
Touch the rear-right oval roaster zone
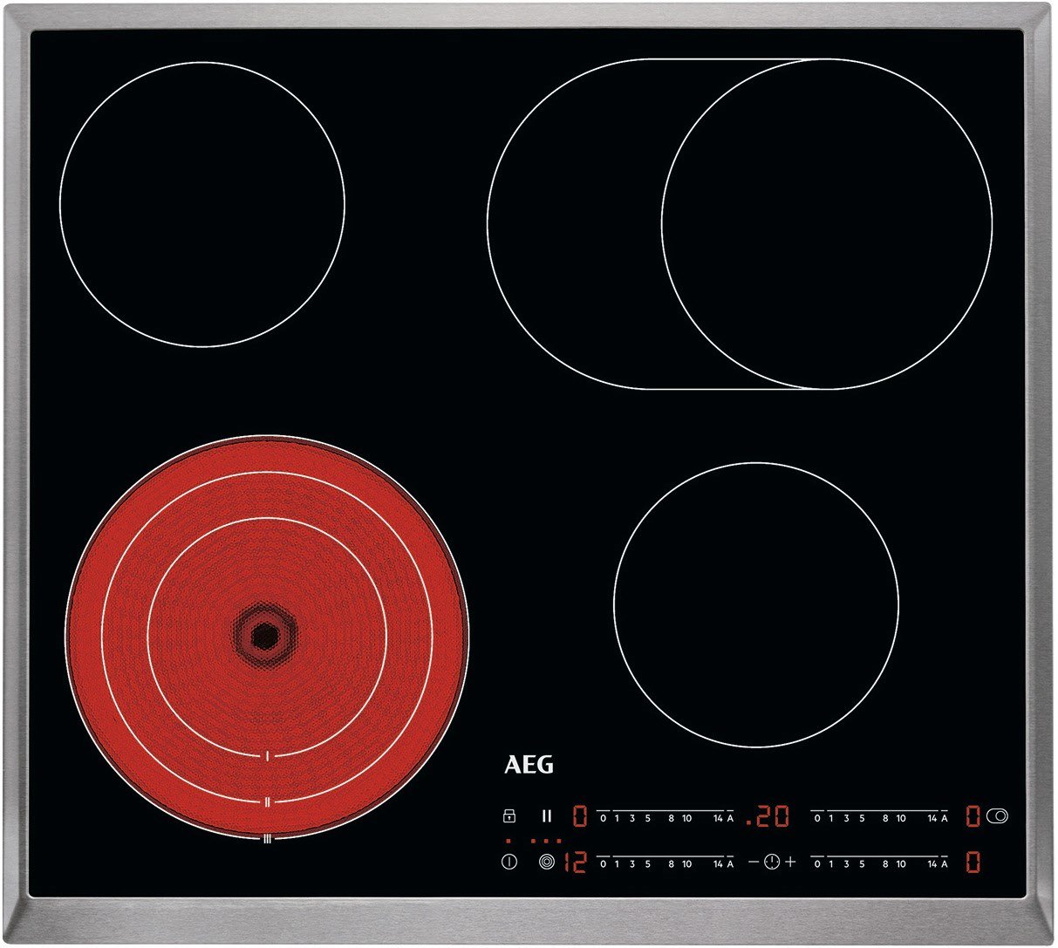(740, 224)
